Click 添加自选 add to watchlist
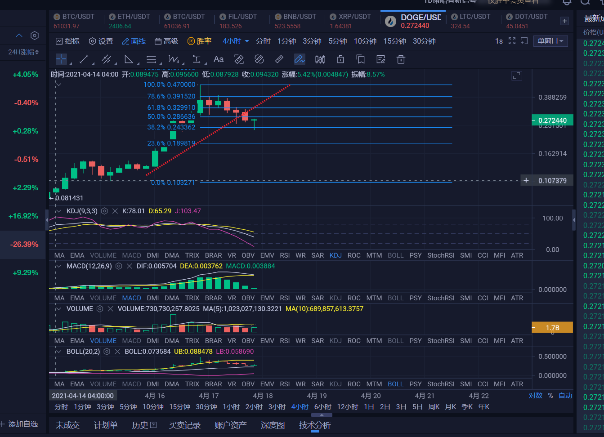604x437 pixels. click(19, 424)
